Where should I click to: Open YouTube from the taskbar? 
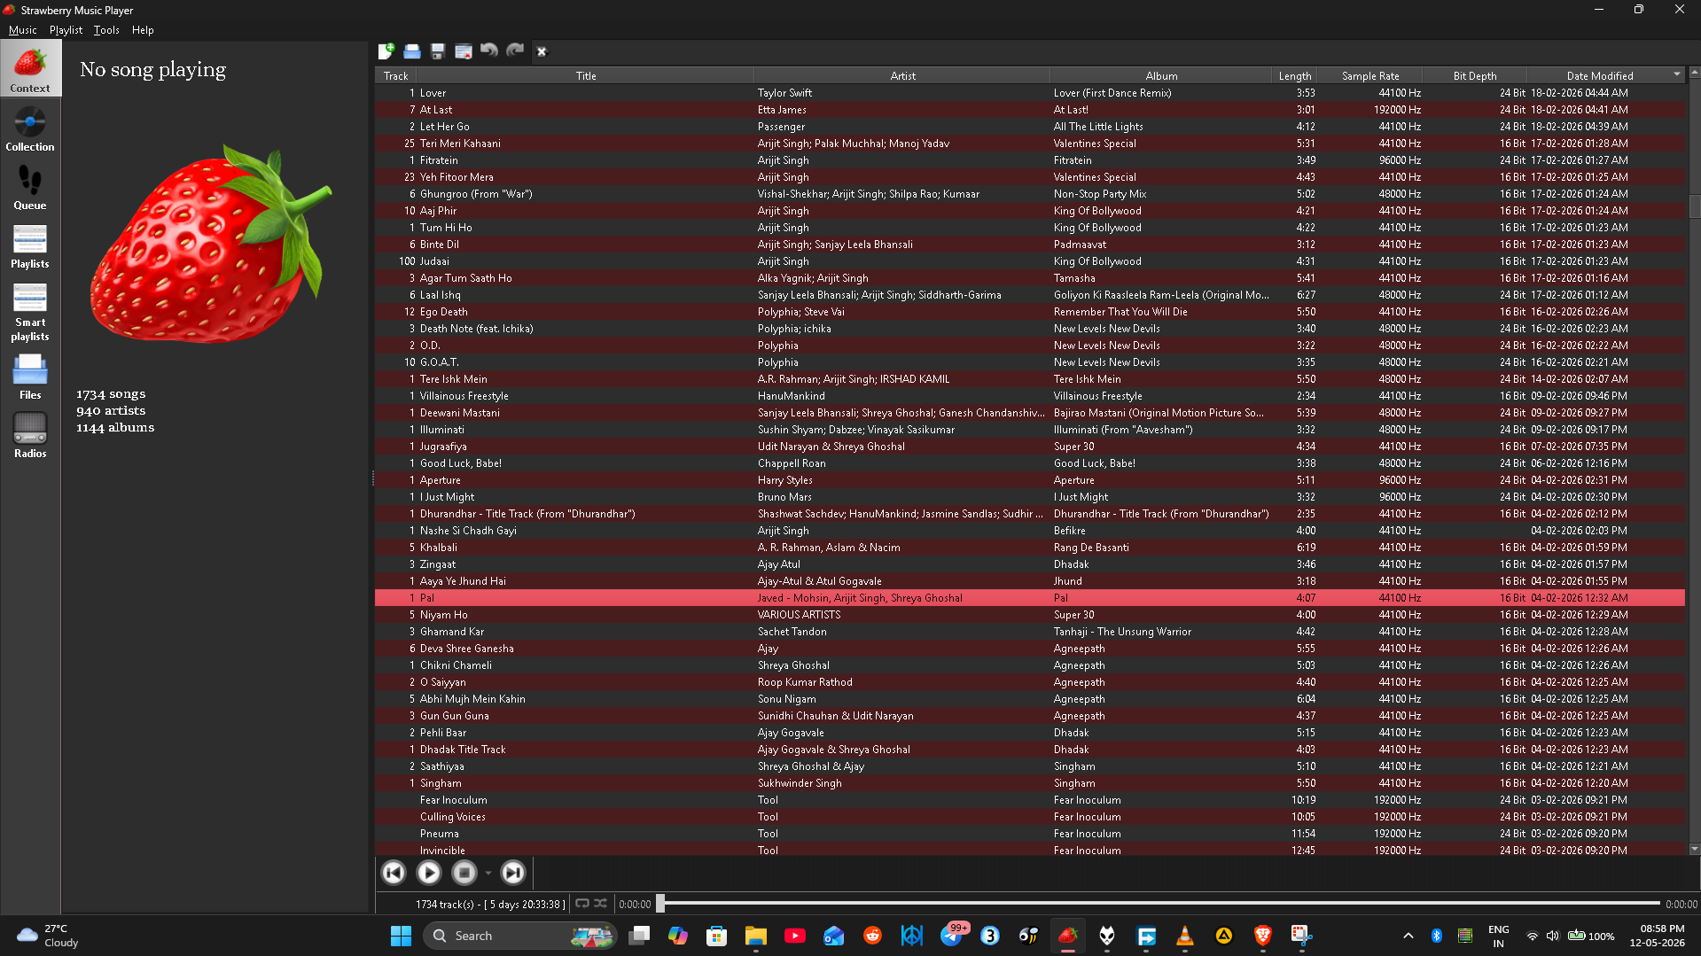[795, 936]
